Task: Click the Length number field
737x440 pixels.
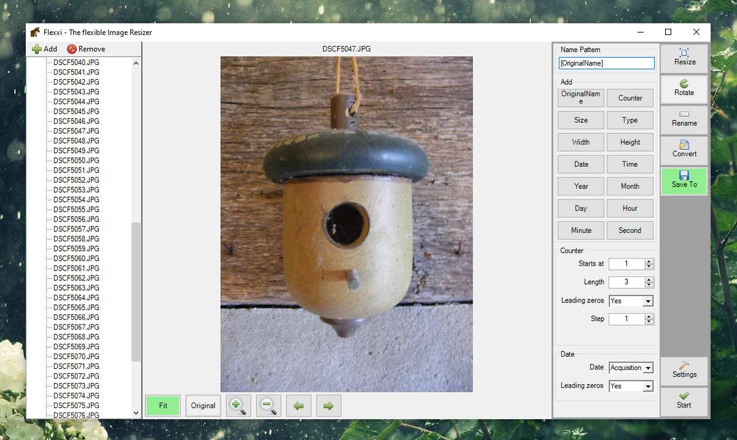Action: 626,282
